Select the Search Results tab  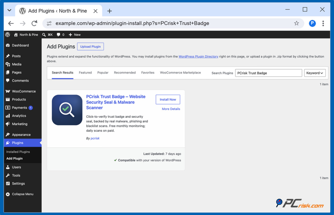click(63, 73)
